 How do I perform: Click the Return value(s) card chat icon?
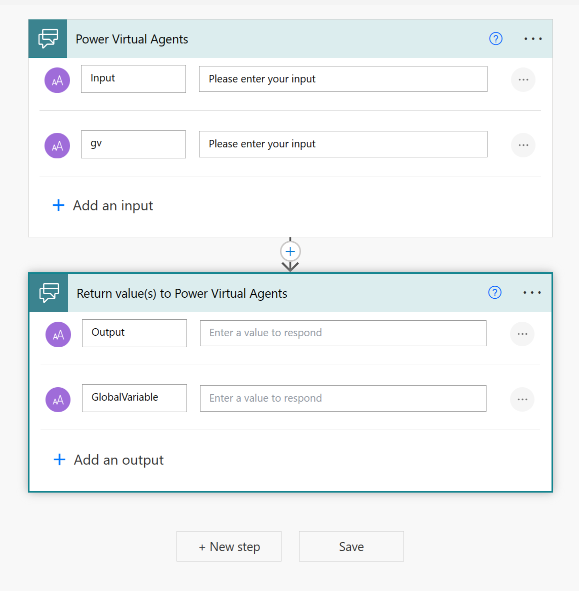click(49, 293)
